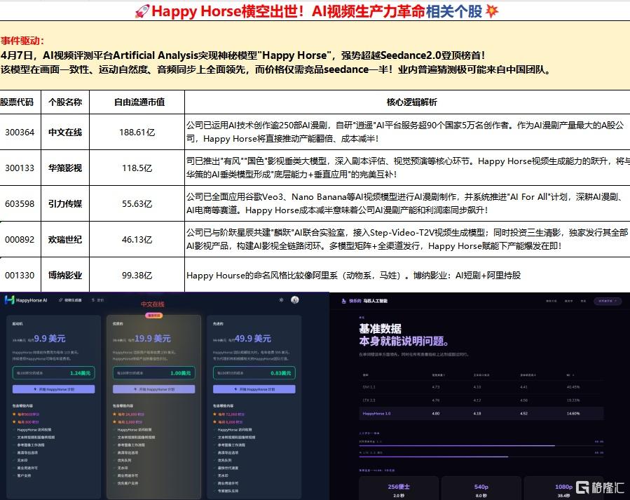Screen dimensions: 630x500
Task: Start the HappyHorse plan under 9.9 美元
Action: (54, 389)
